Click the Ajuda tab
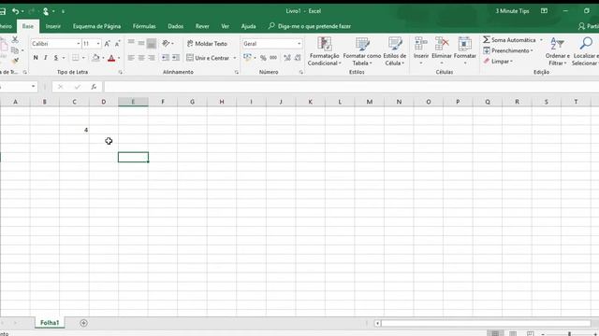The image size is (599, 336). (248, 26)
